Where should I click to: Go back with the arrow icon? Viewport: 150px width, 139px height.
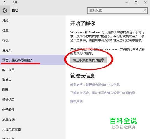(x=5, y=2)
